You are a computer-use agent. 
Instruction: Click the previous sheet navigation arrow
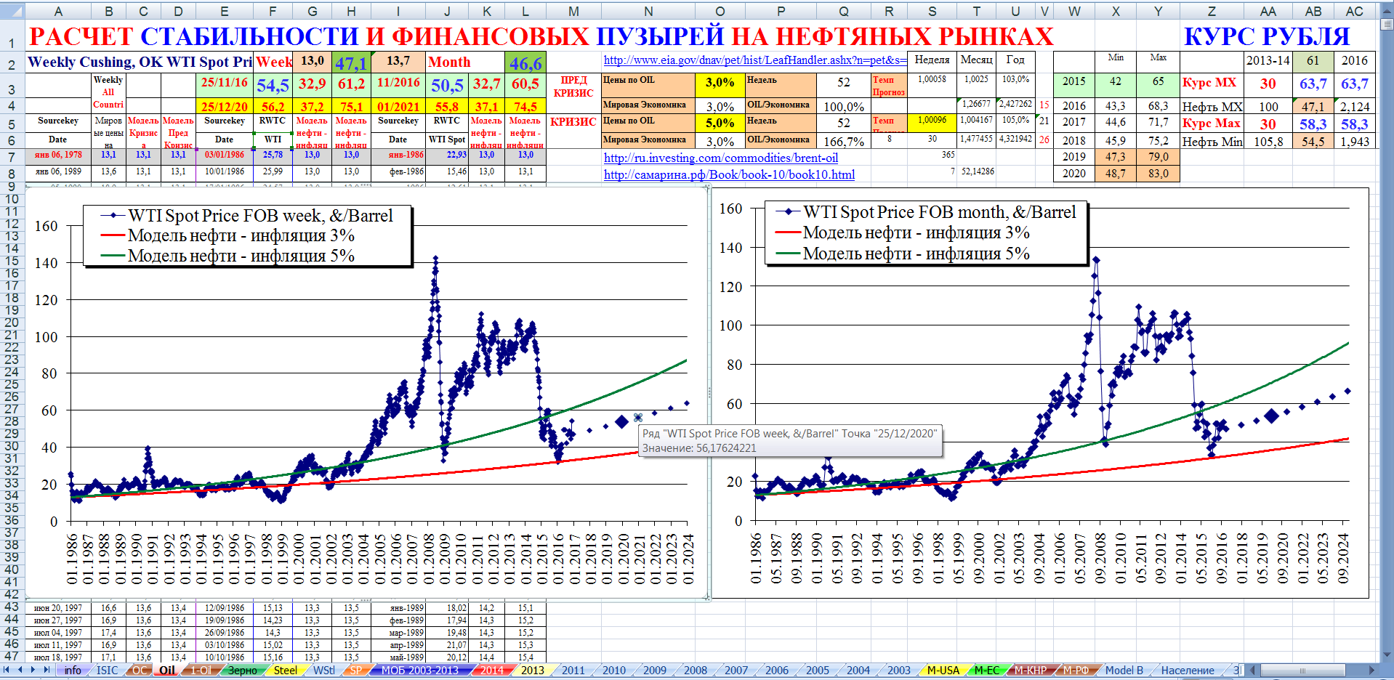coord(20,670)
